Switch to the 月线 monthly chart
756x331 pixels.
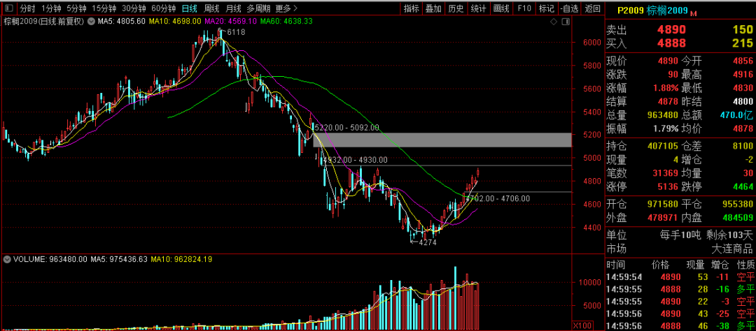tap(233, 8)
